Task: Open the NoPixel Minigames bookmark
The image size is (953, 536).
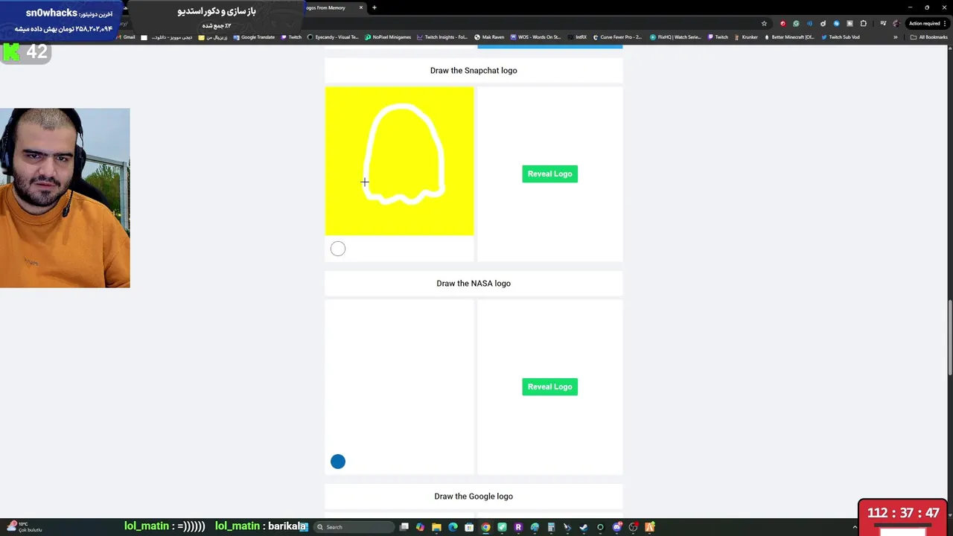Action: tap(388, 37)
